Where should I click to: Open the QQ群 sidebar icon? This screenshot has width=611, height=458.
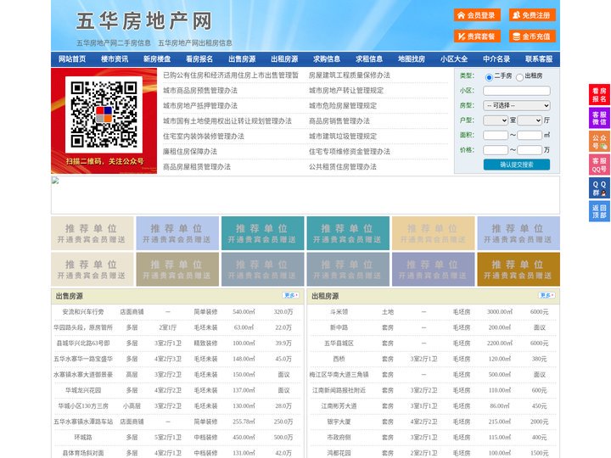599,188
